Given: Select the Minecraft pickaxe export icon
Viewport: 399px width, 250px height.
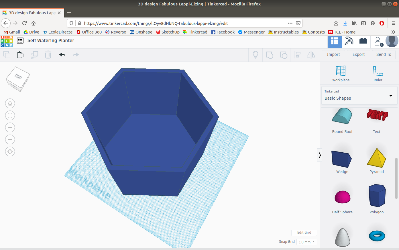Looking at the screenshot, I should coord(349,41).
